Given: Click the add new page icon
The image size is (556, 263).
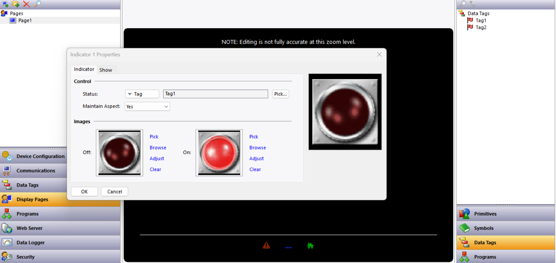Looking at the screenshot, I should [x=5, y=4].
